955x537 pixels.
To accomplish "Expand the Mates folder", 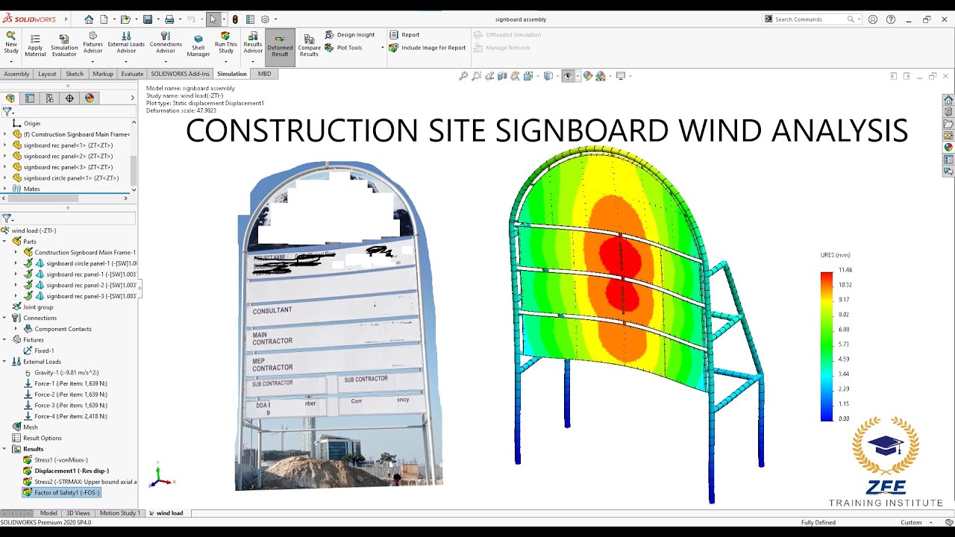I will [x=5, y=189].
